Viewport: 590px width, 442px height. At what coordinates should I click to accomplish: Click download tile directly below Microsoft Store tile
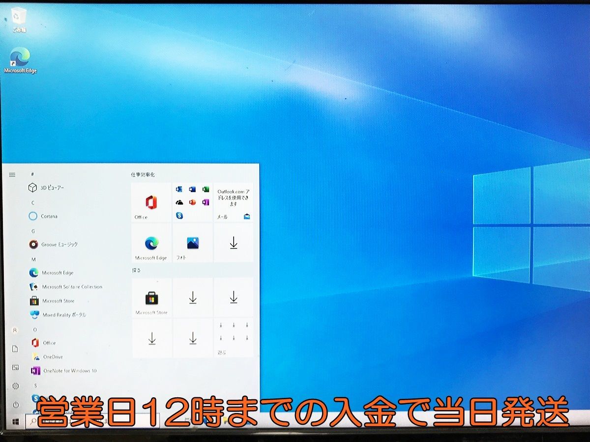pos(151,338)
